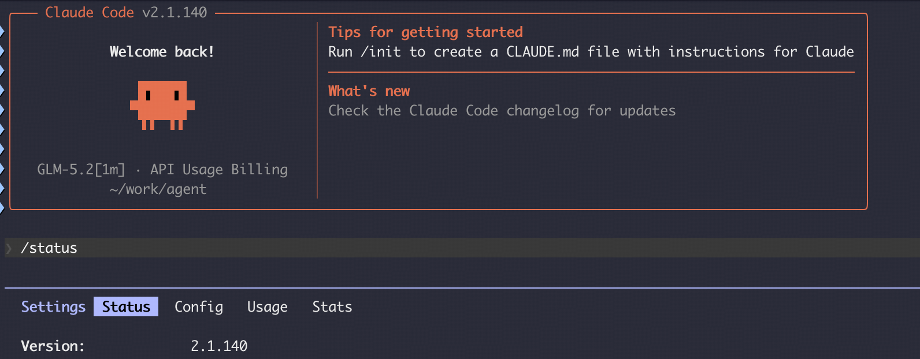Click the orange Claude pixel mascot
This screenshot has width=920, height=359.
click(162, 105)
